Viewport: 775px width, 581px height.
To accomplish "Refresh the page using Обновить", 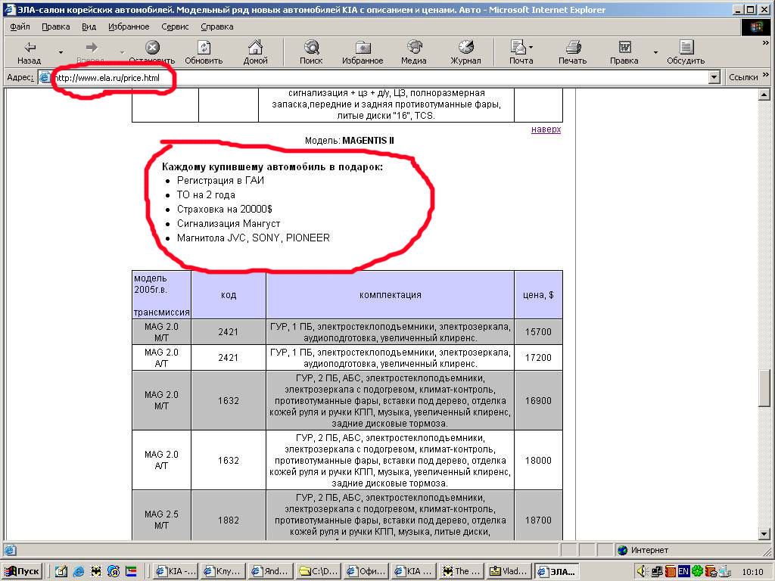I will 204,51.
